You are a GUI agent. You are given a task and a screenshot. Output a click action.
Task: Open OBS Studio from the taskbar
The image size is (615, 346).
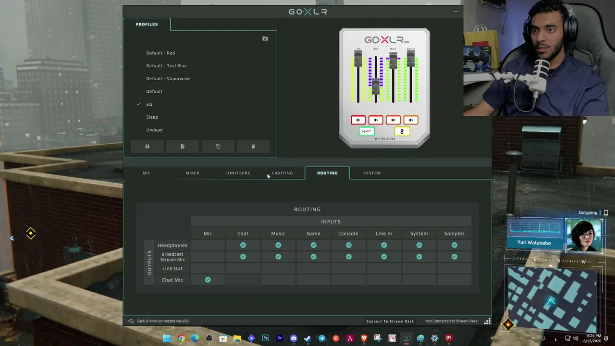tap(209, 338)
